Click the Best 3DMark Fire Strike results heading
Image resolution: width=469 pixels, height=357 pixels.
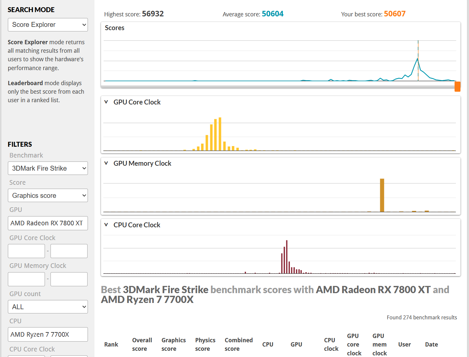(275, 294)
